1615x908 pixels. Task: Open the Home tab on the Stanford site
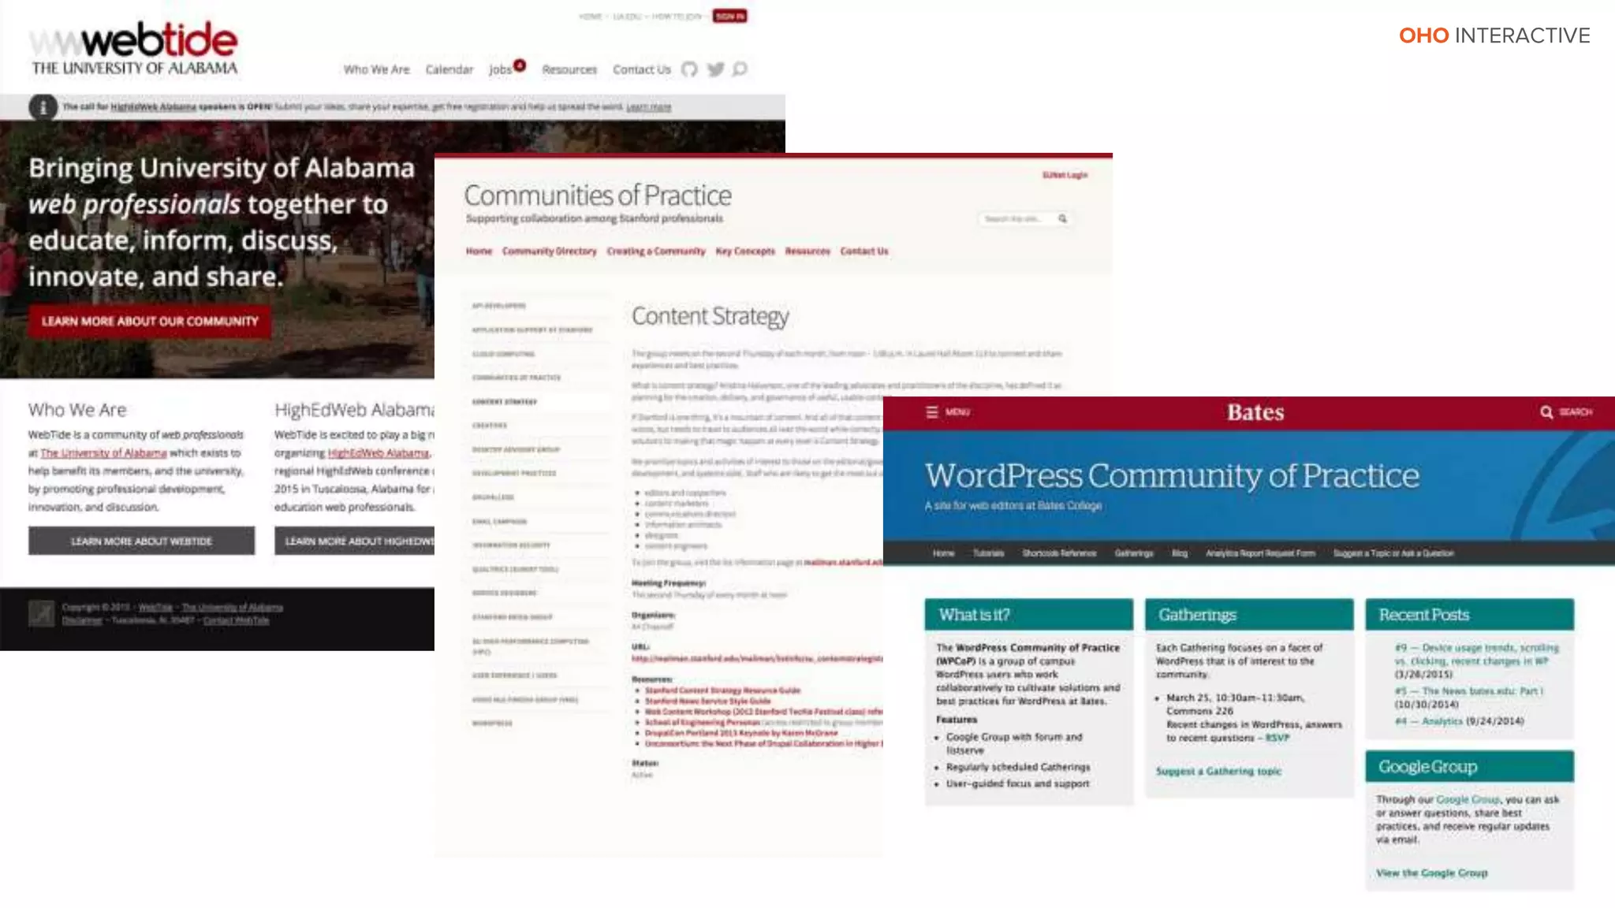(x=479, y=251)
